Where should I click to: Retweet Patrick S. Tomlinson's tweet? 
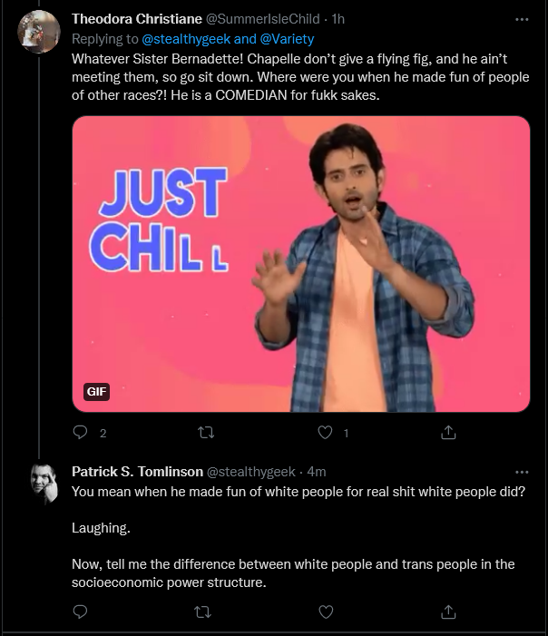point(202,612)
